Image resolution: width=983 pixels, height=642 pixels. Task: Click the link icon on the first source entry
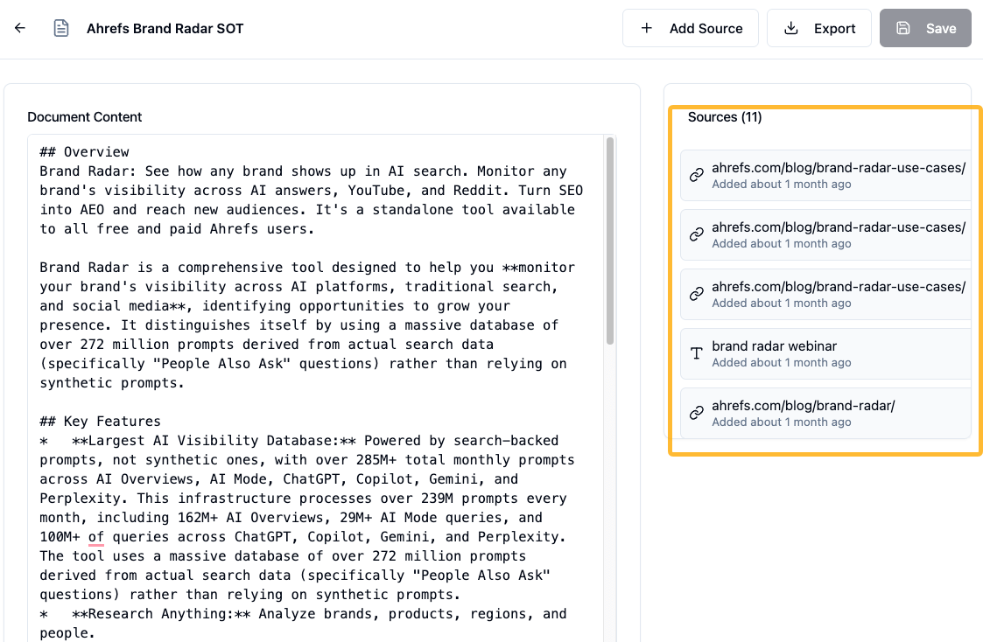[696, 175]
